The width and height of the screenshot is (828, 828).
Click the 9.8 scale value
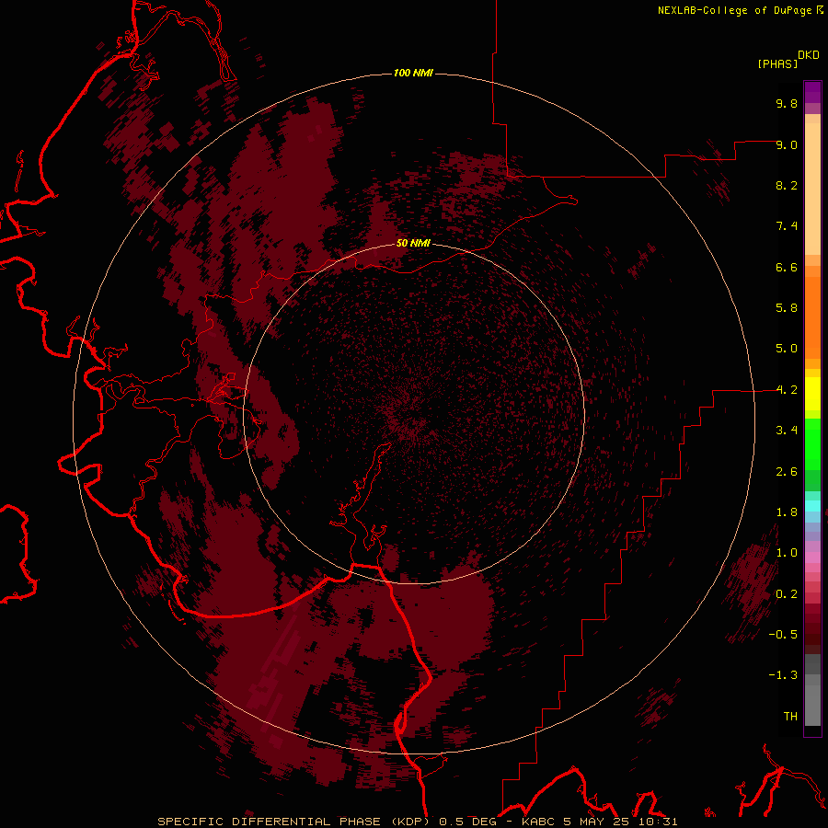(x=787, y=103)
